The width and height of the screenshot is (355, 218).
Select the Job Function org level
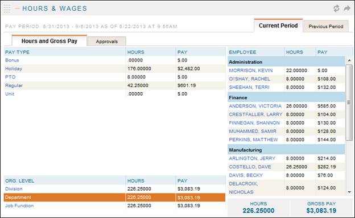click(19, 206)
